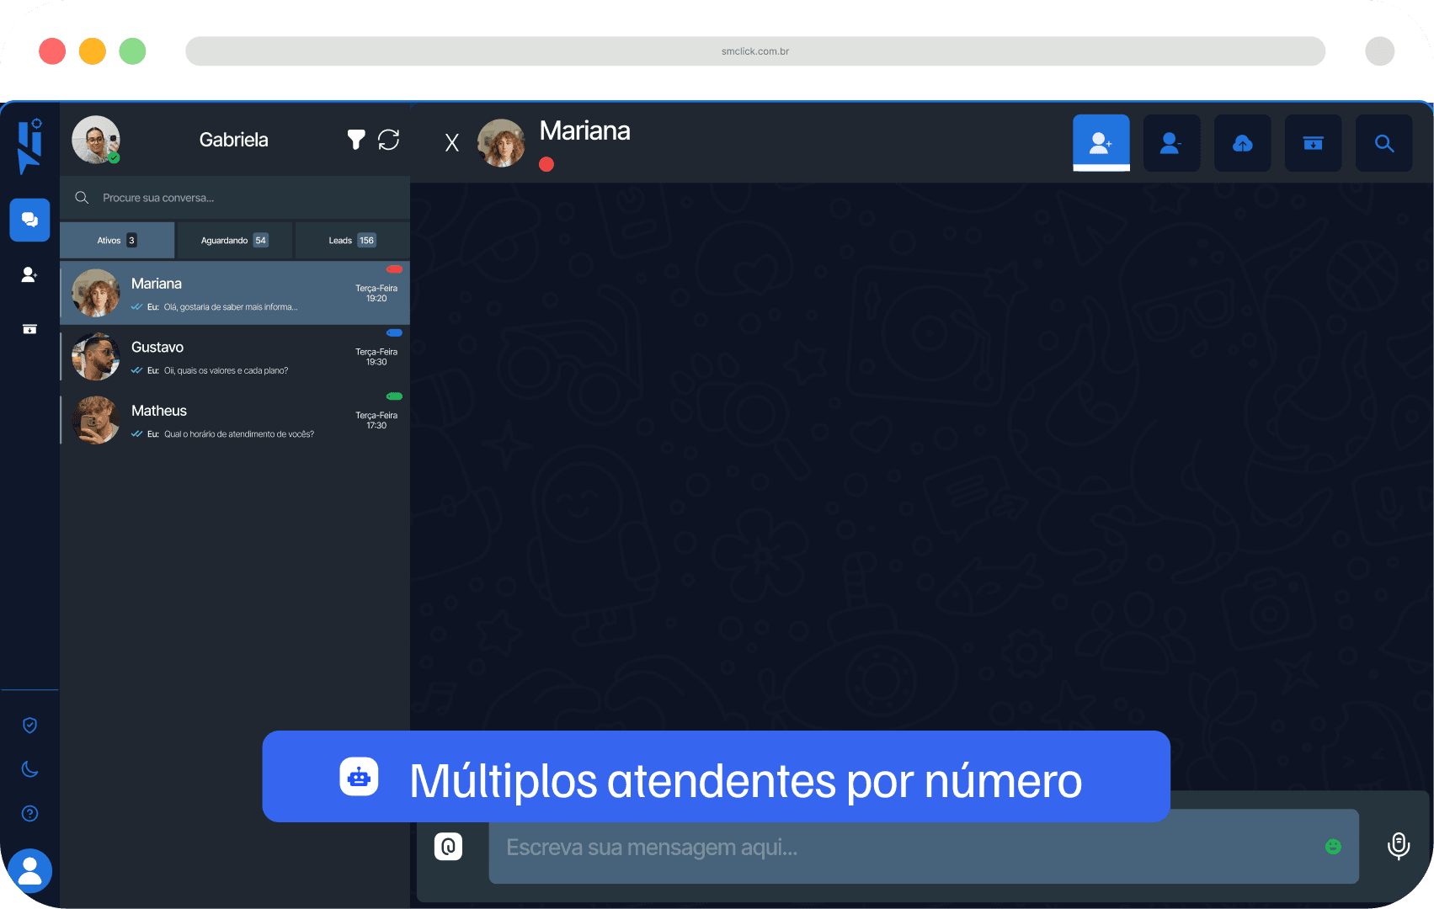Click the gray circle button in browser bar
Screen dimensions: 1434x909
(x=1380, y=51)
